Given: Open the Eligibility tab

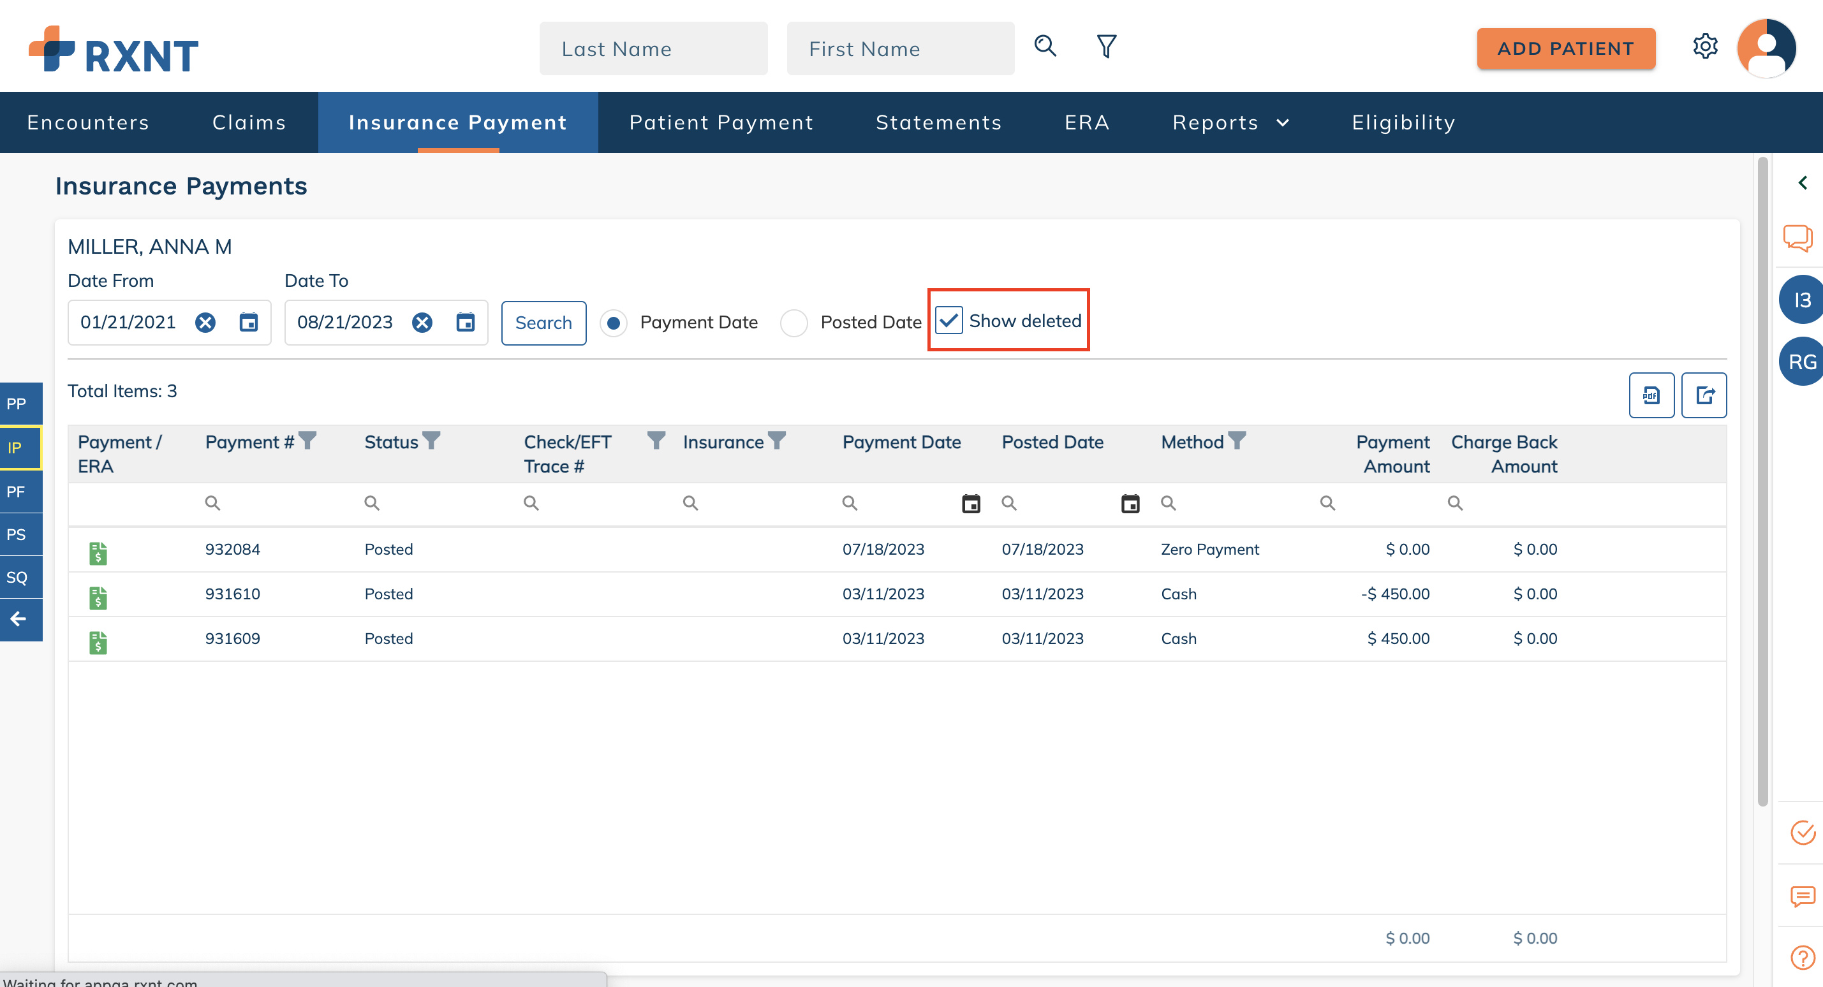Looking at the screenshot, I should 1403,122.
